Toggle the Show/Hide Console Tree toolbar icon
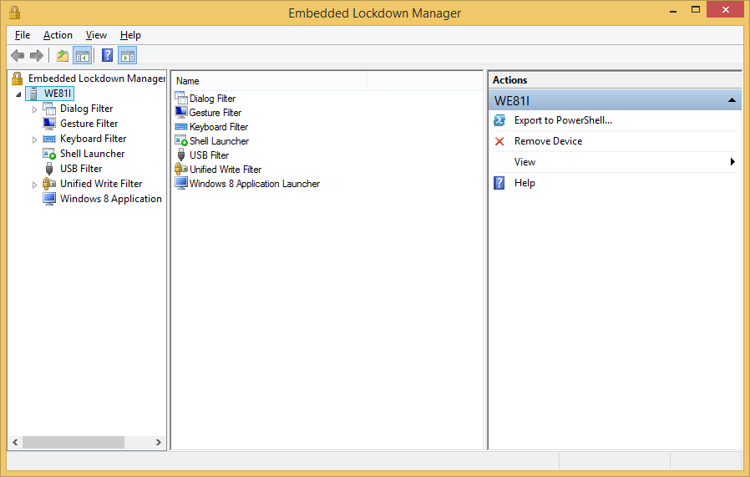Screen dimensions: 750x477 (83, 55)
